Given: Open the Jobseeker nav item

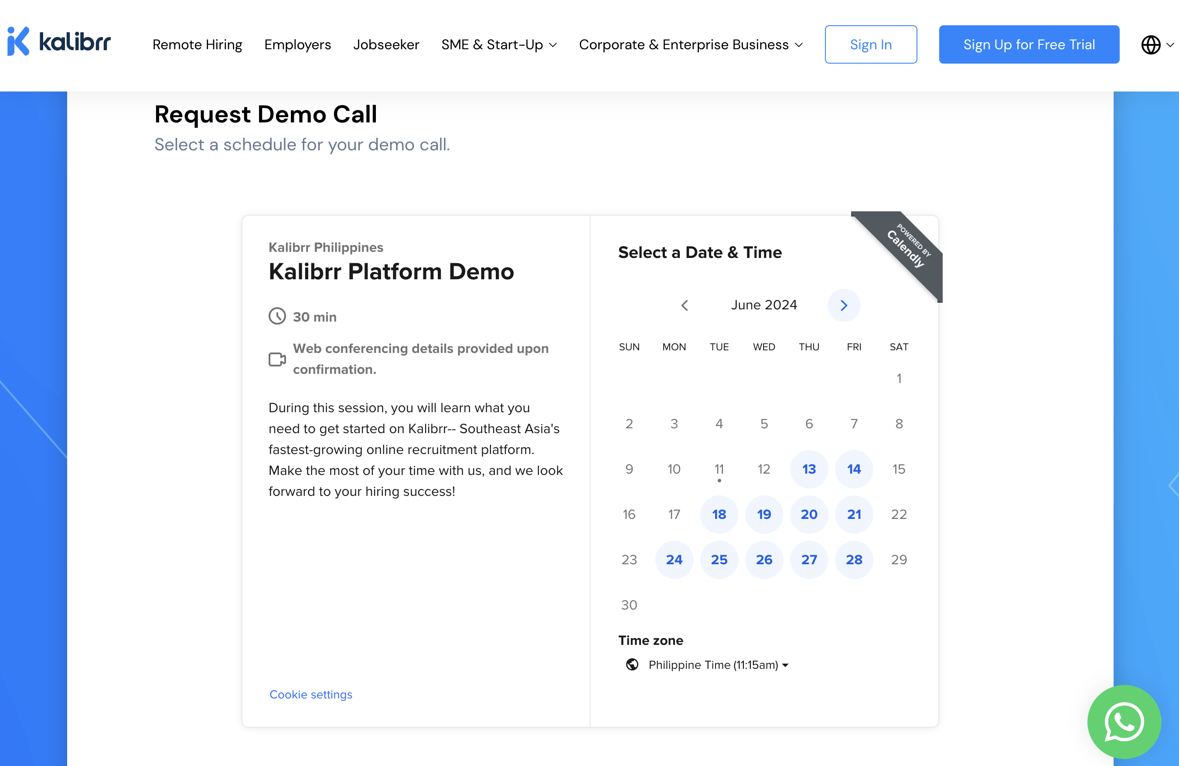Looking at the screenshot, I should [x=386, y=44].
